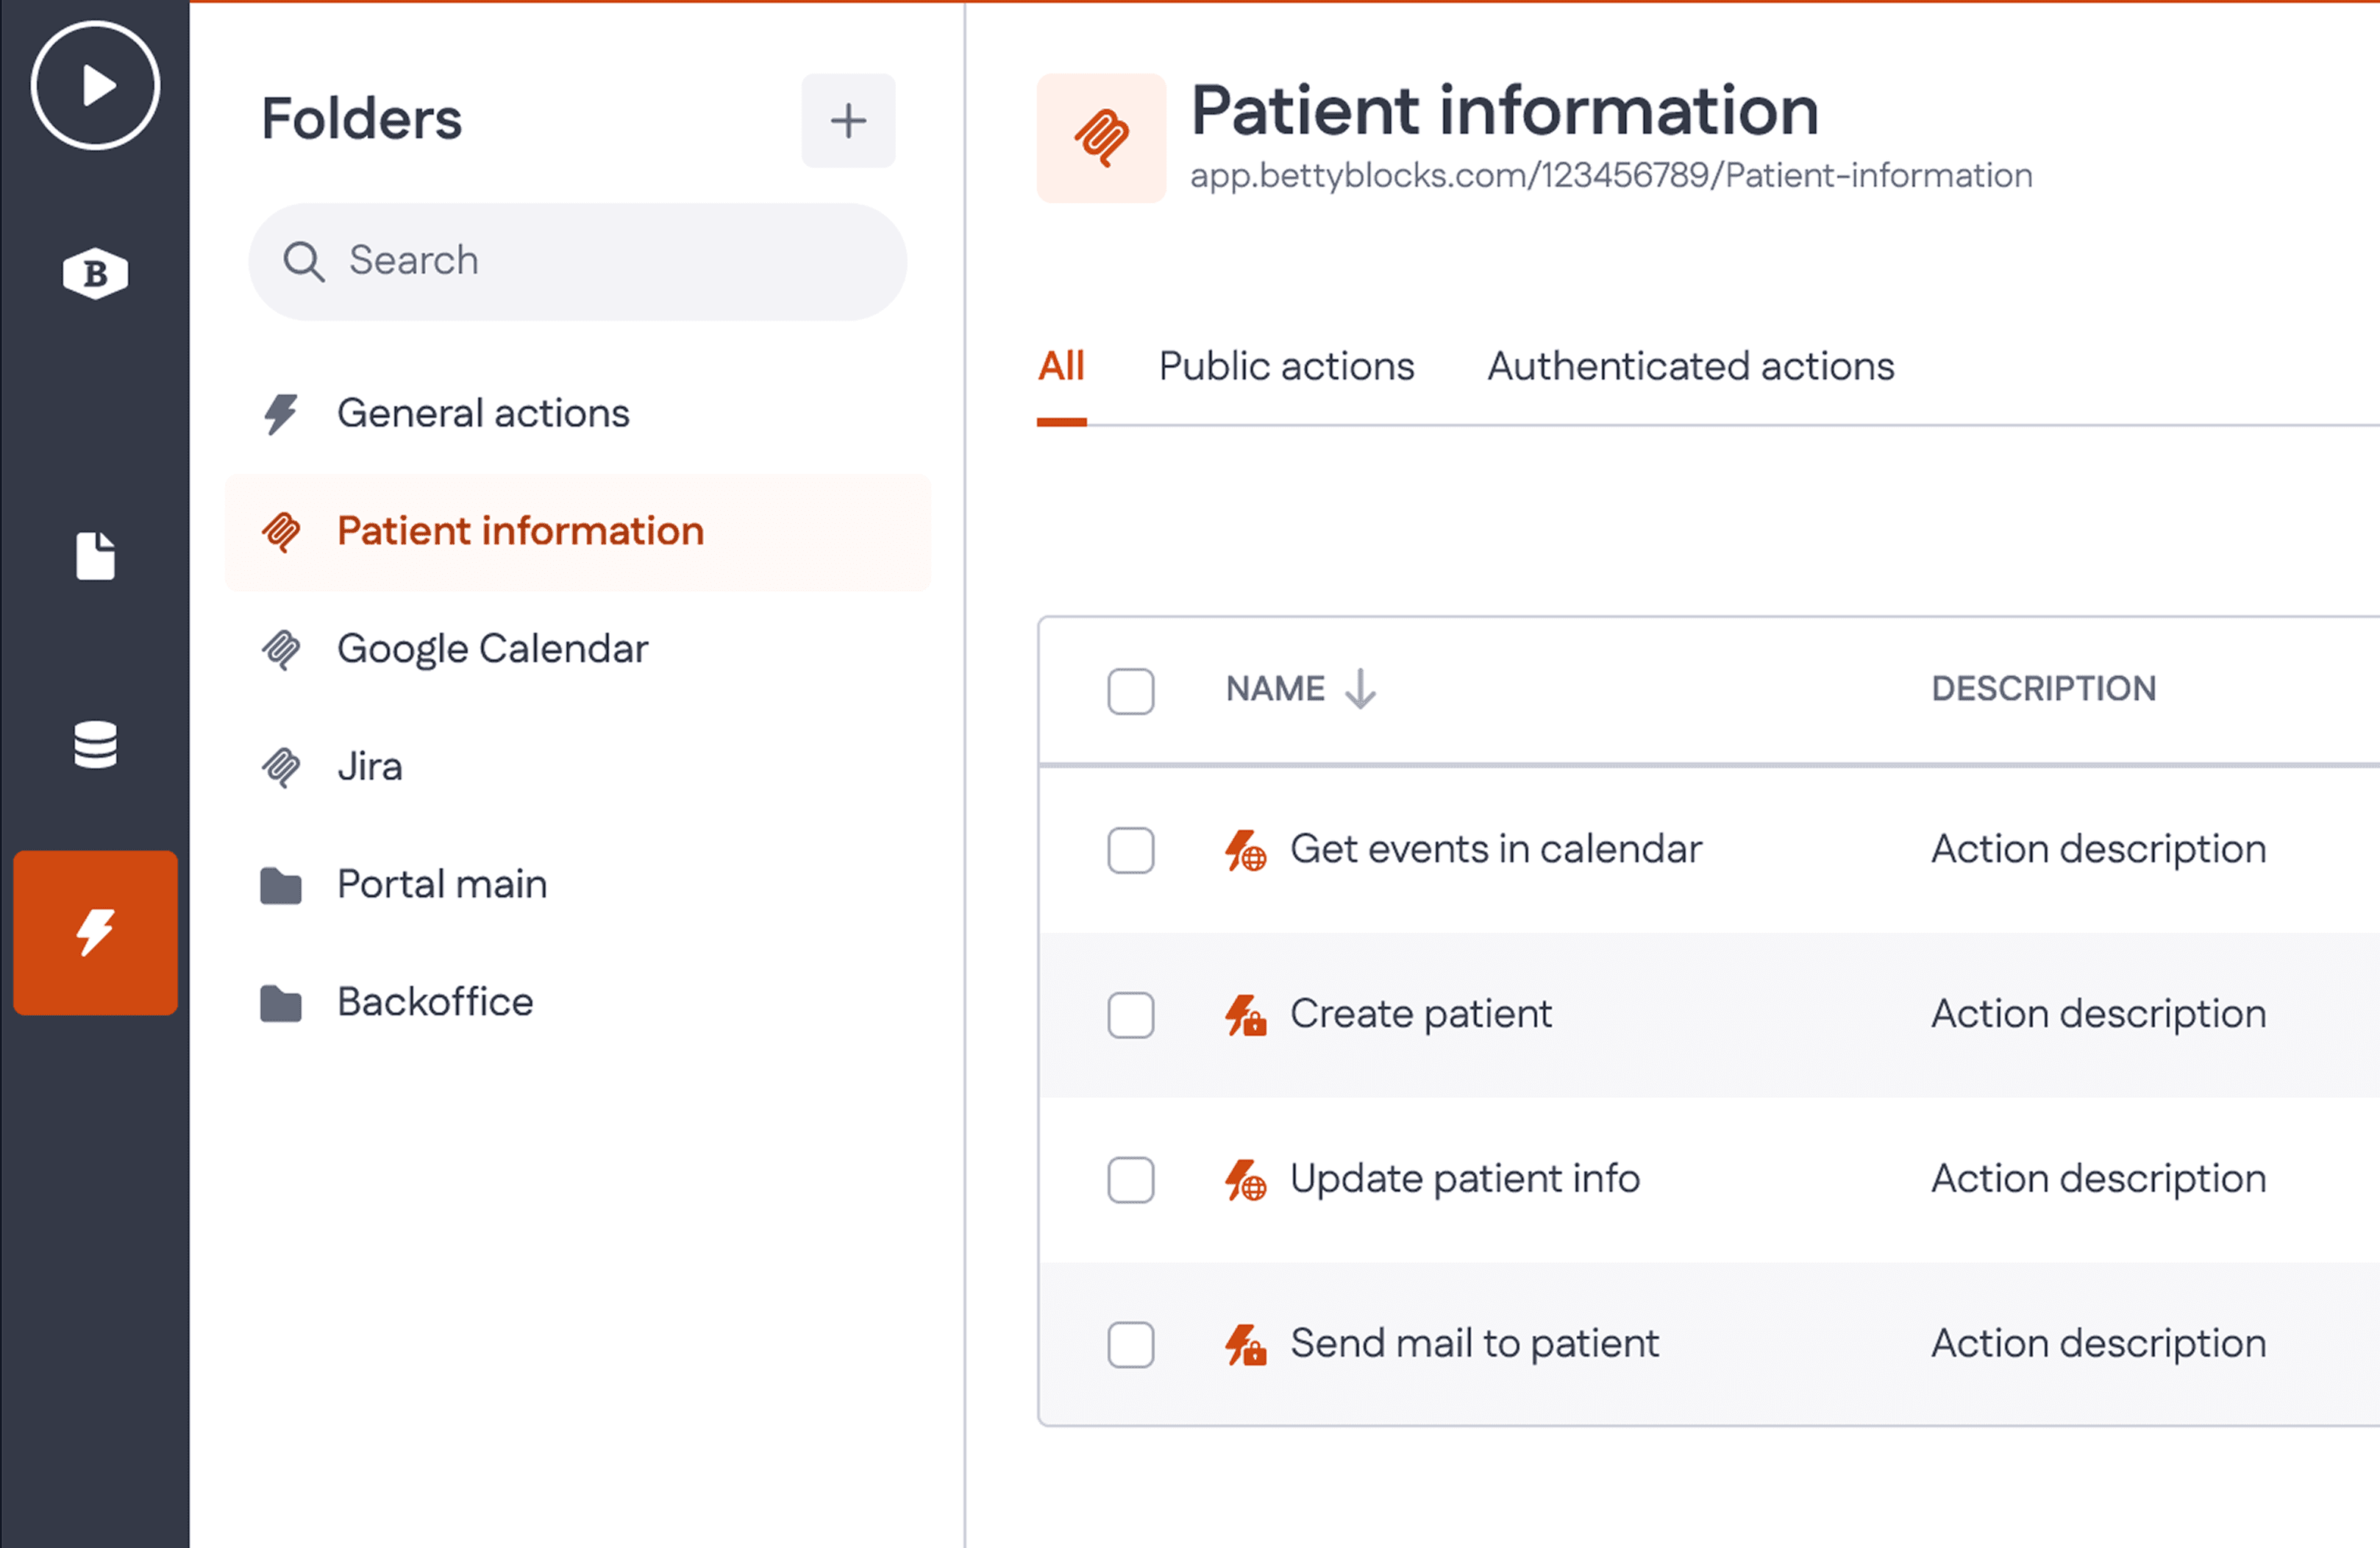
Task: Click the Get events public action icon
Action: click(x=1245, y=851)
